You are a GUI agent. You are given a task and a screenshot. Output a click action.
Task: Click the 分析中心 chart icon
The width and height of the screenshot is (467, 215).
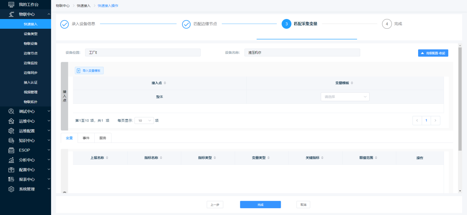(x=11, y=160)
